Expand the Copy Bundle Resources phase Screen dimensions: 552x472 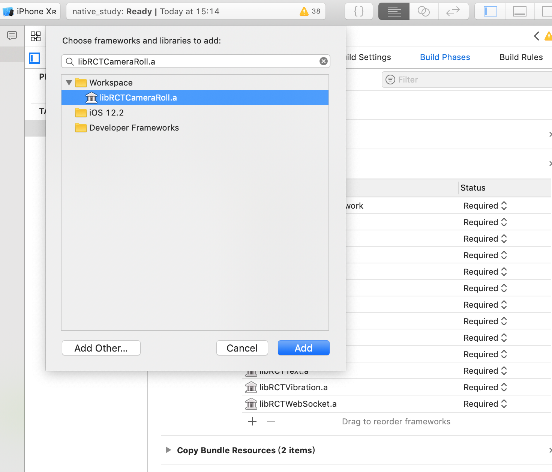(168, 450)
